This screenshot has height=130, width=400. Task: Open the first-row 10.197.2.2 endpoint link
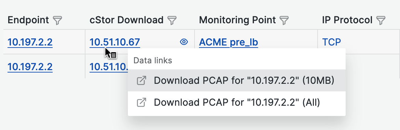point(30,42)
